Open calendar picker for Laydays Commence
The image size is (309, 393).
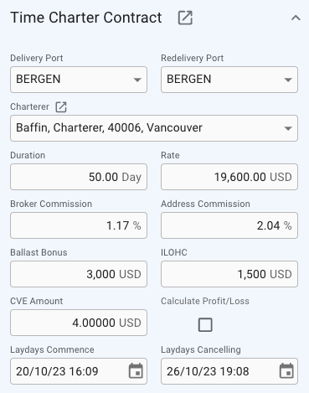click(136, 371)
